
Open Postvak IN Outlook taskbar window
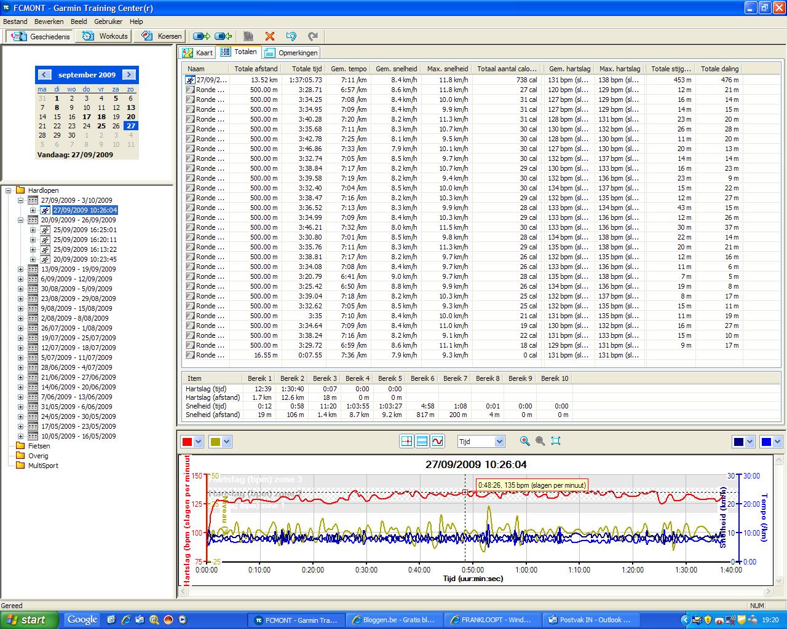coord(590,620)
